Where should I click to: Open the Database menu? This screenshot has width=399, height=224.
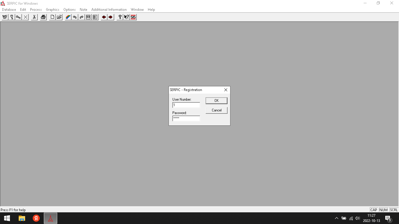(9, 10)
